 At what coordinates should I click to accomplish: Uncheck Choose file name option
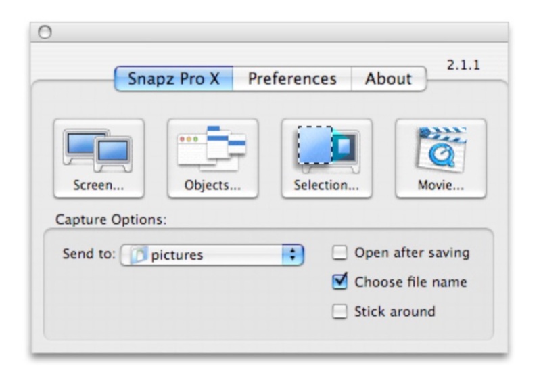coord(339,281)
